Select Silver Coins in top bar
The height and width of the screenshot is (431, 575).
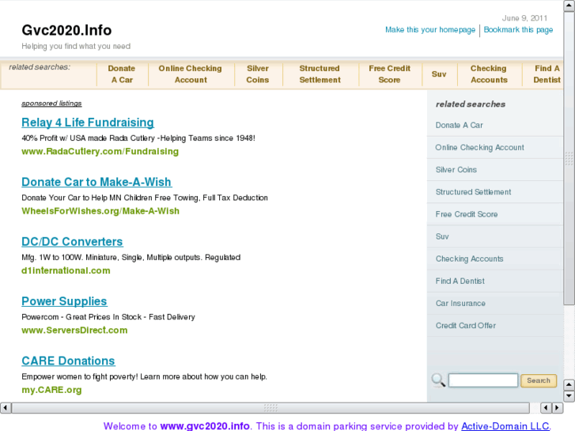click(x=257, y=74)
